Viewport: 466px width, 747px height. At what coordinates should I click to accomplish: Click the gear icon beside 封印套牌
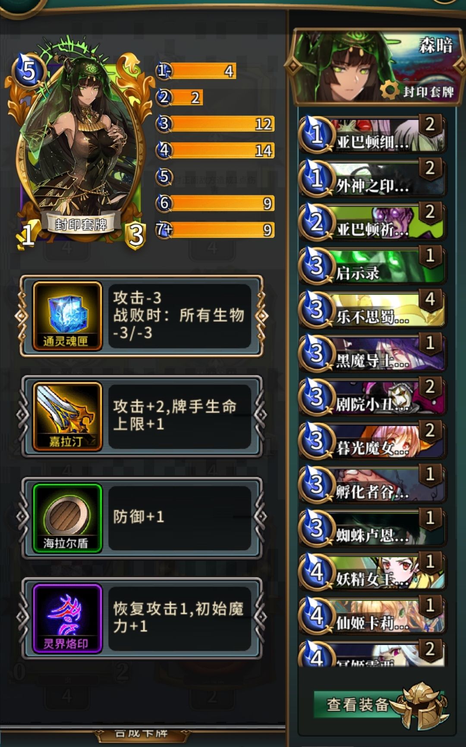[x=390, y=91]
